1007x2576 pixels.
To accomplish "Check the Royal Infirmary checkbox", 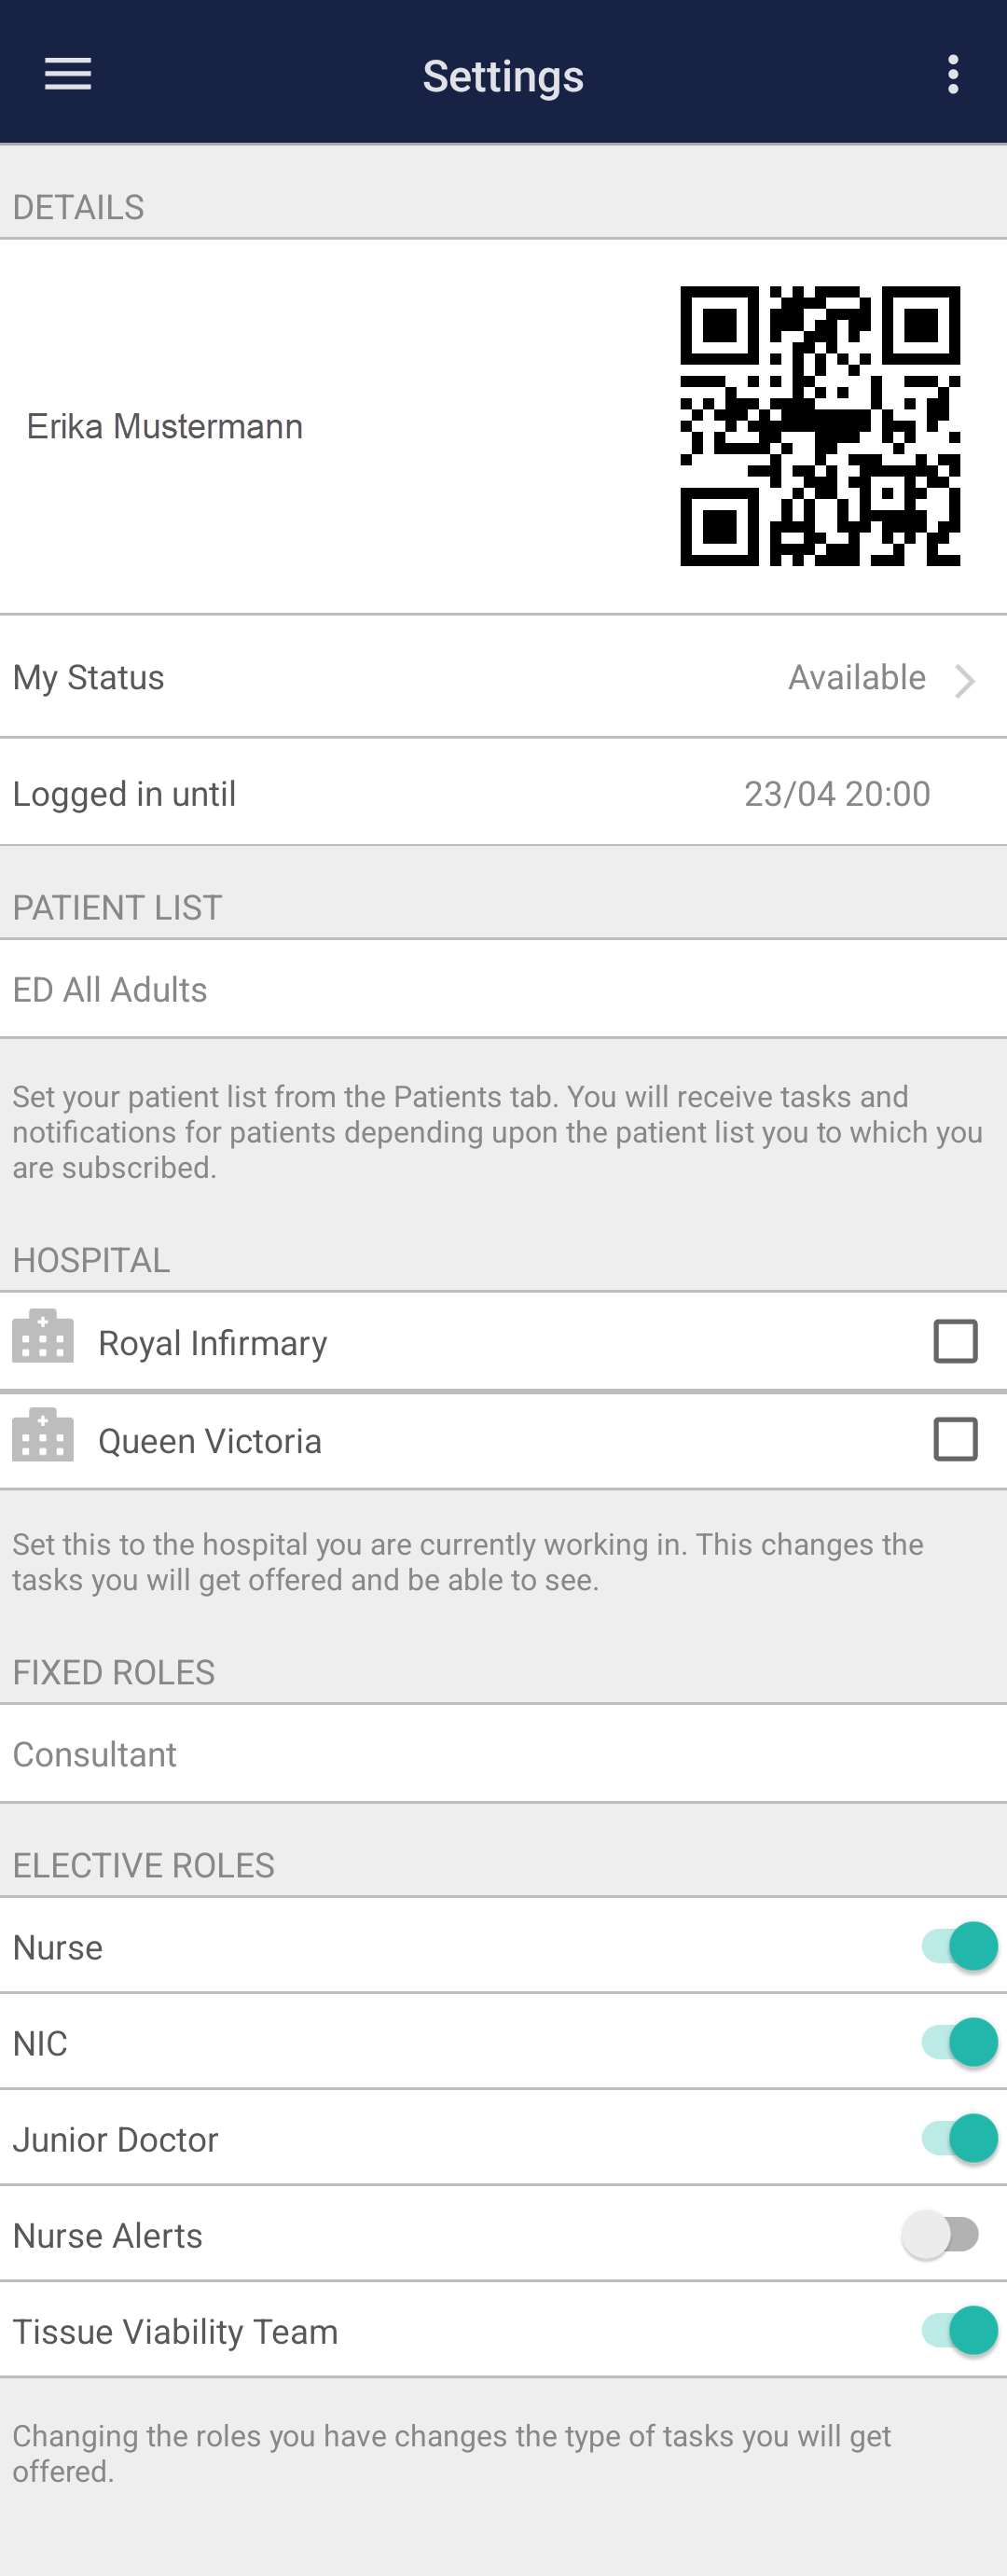I will pos(955,1342).
